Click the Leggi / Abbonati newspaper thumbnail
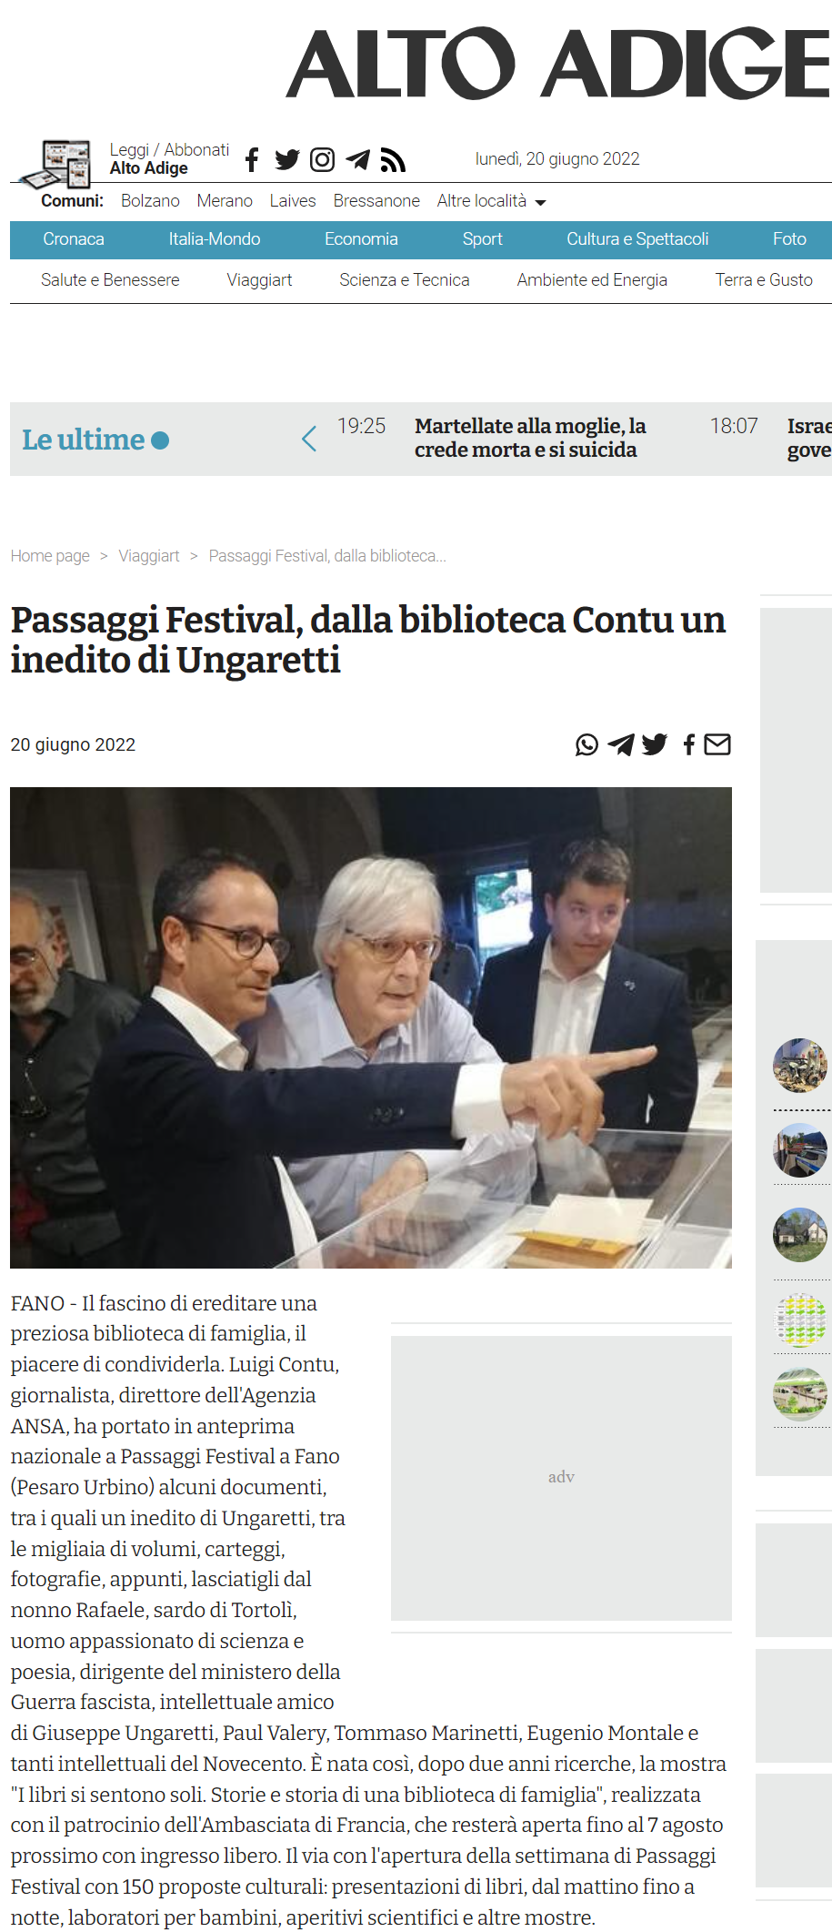The height and width of the screenshot is (1932, 832). pos(56,163)
